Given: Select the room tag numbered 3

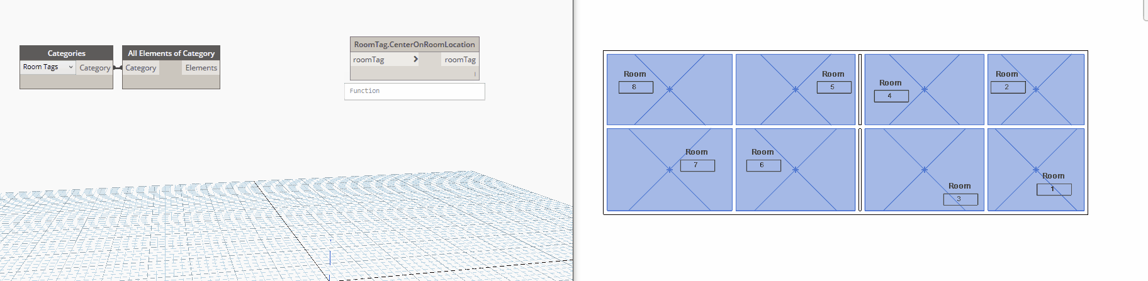Looking at the screenshot, I should click(960, 199).
